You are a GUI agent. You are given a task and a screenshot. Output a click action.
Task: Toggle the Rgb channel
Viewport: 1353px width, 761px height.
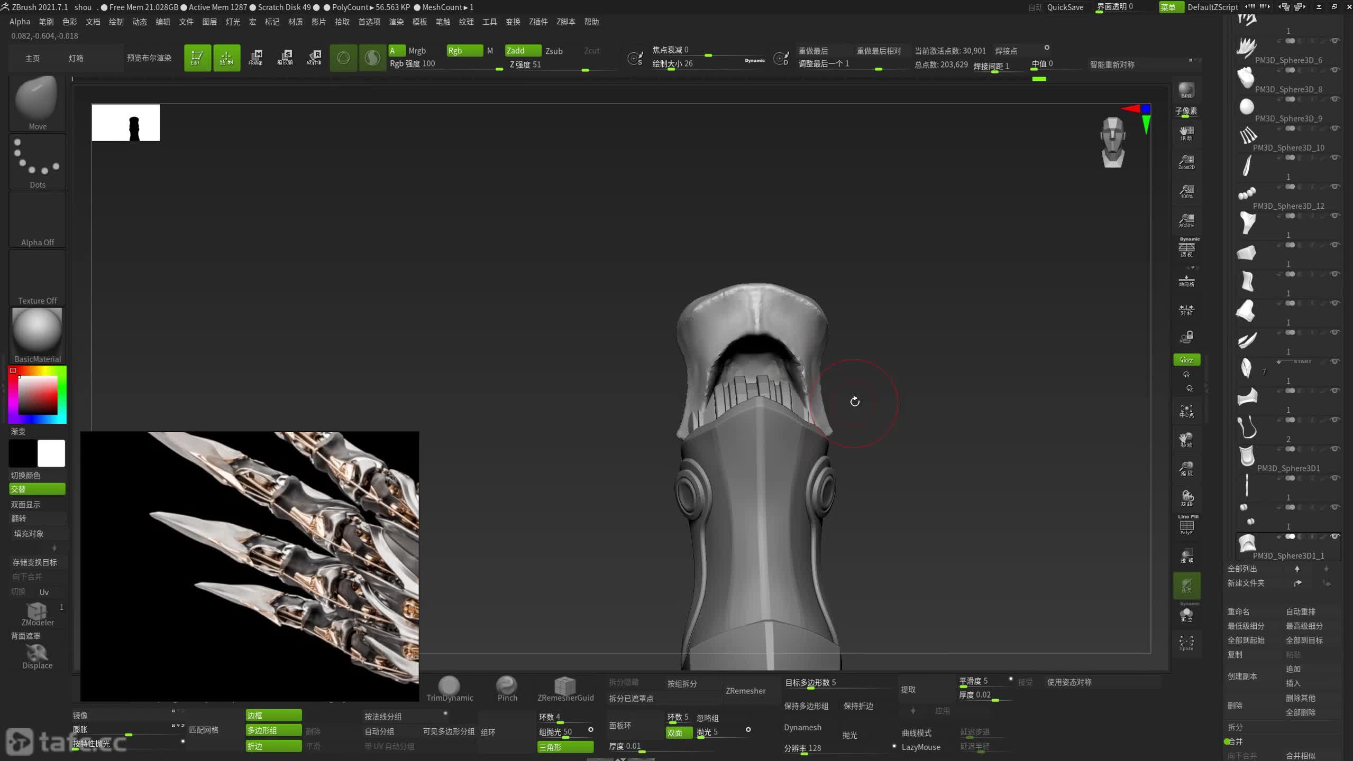coord(464,51)
